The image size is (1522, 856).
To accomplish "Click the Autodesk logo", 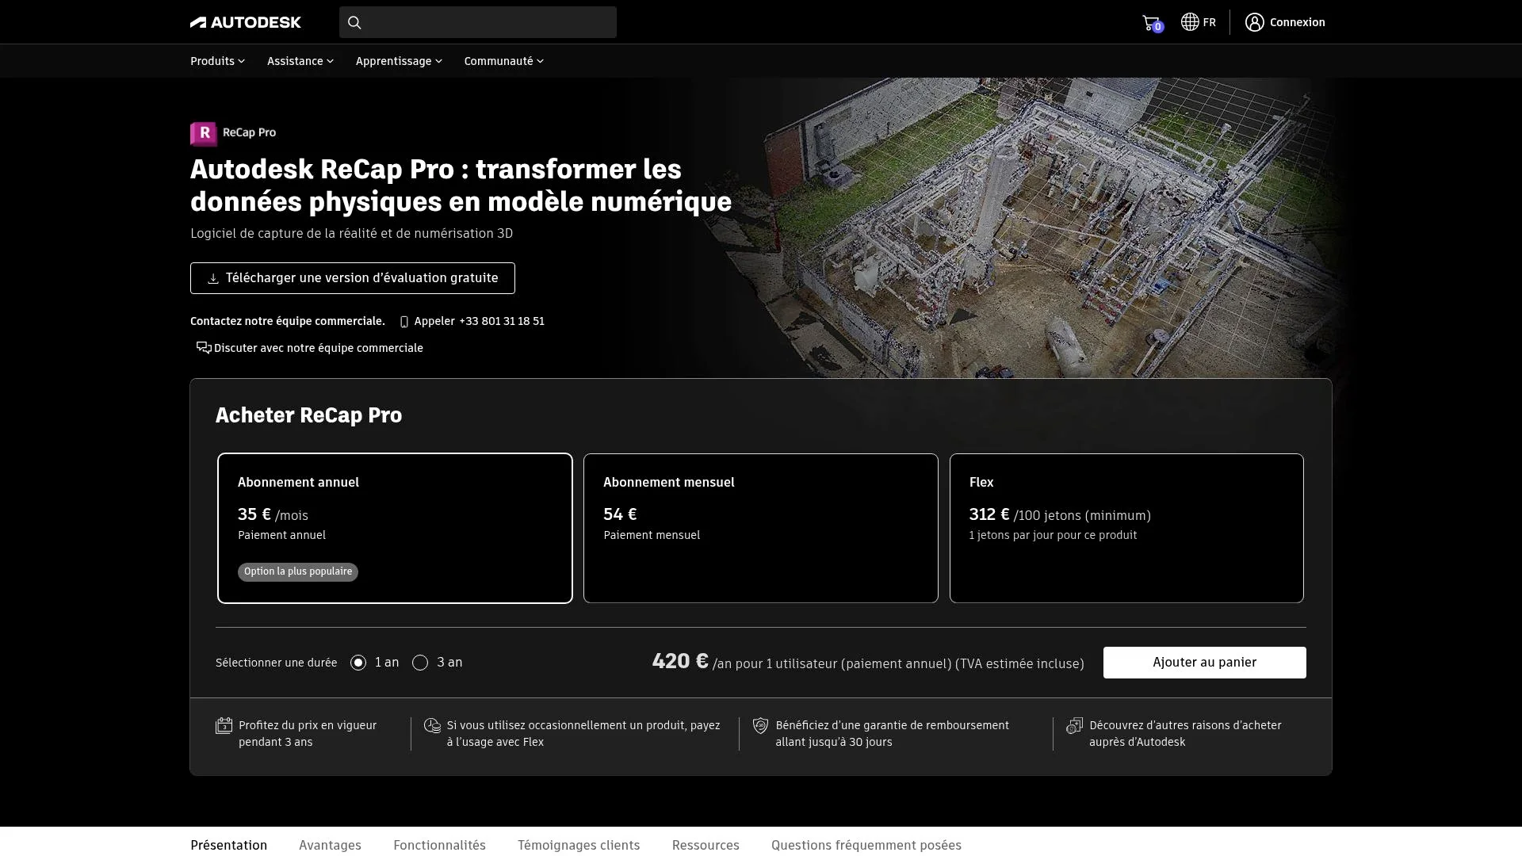I will click(x=245, y=22).
